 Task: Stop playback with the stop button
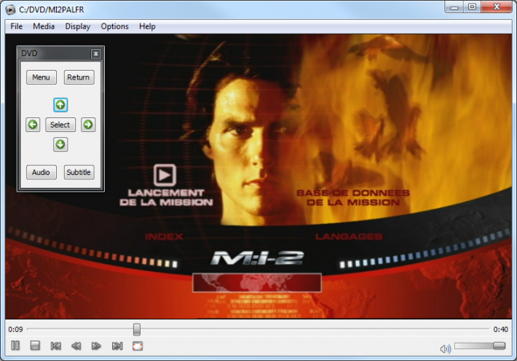coord(35,346)
